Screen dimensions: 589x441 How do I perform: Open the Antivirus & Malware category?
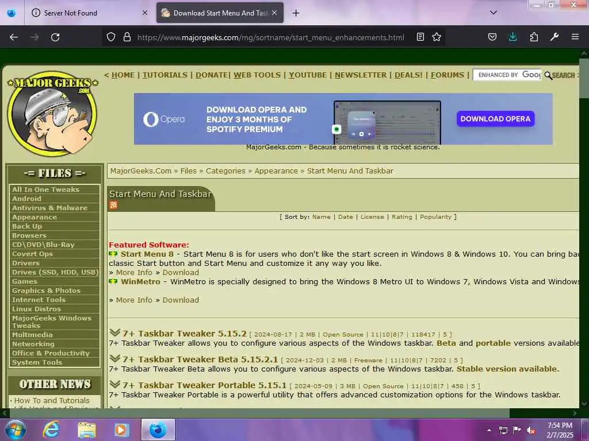pos(49,208)
